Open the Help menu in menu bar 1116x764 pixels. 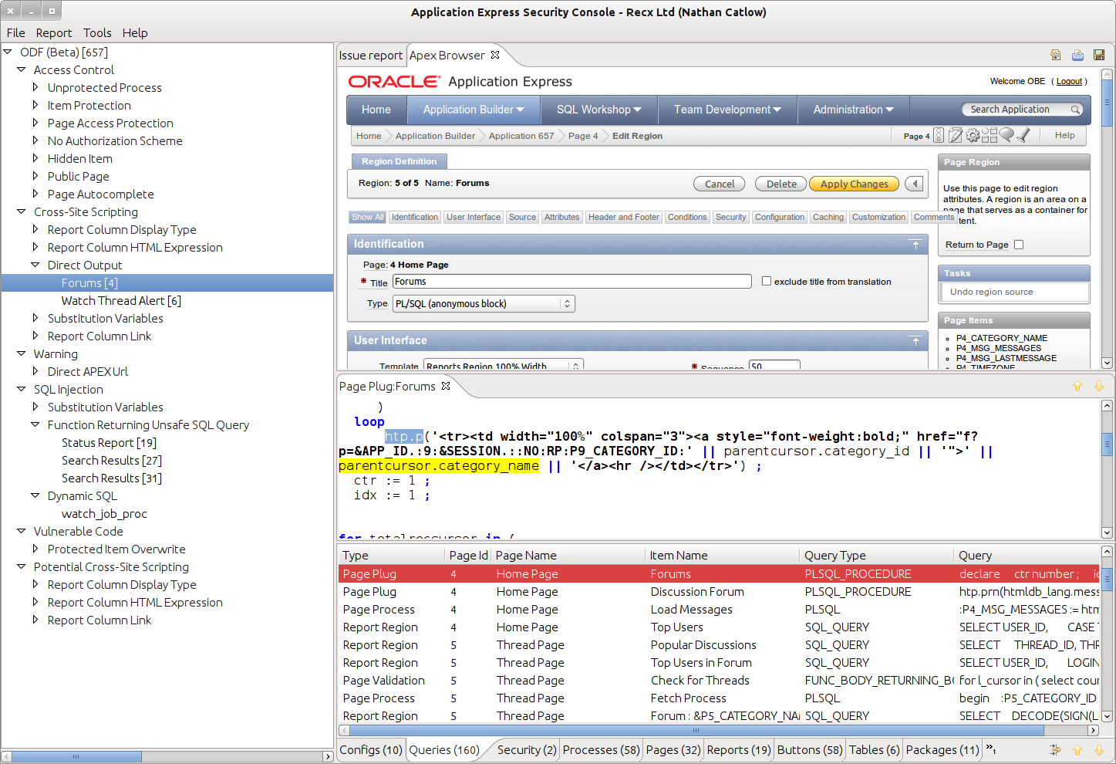(x=135, y=32)
